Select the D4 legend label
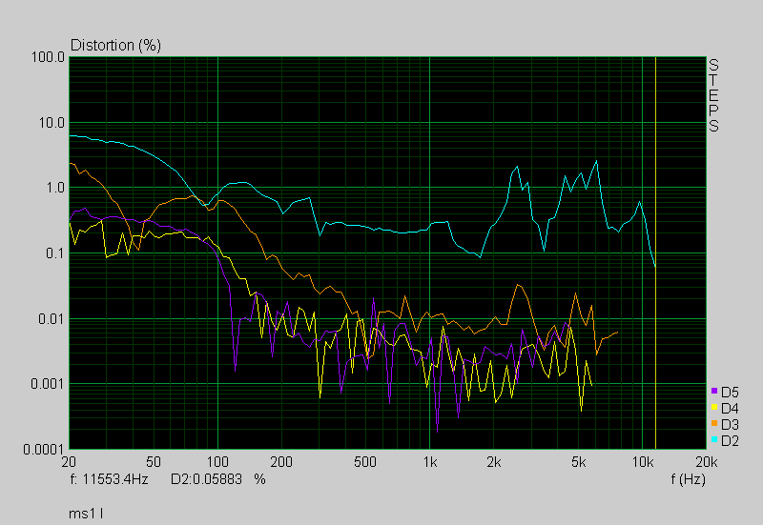Viewport: 763px width, 525px height. 730,409
